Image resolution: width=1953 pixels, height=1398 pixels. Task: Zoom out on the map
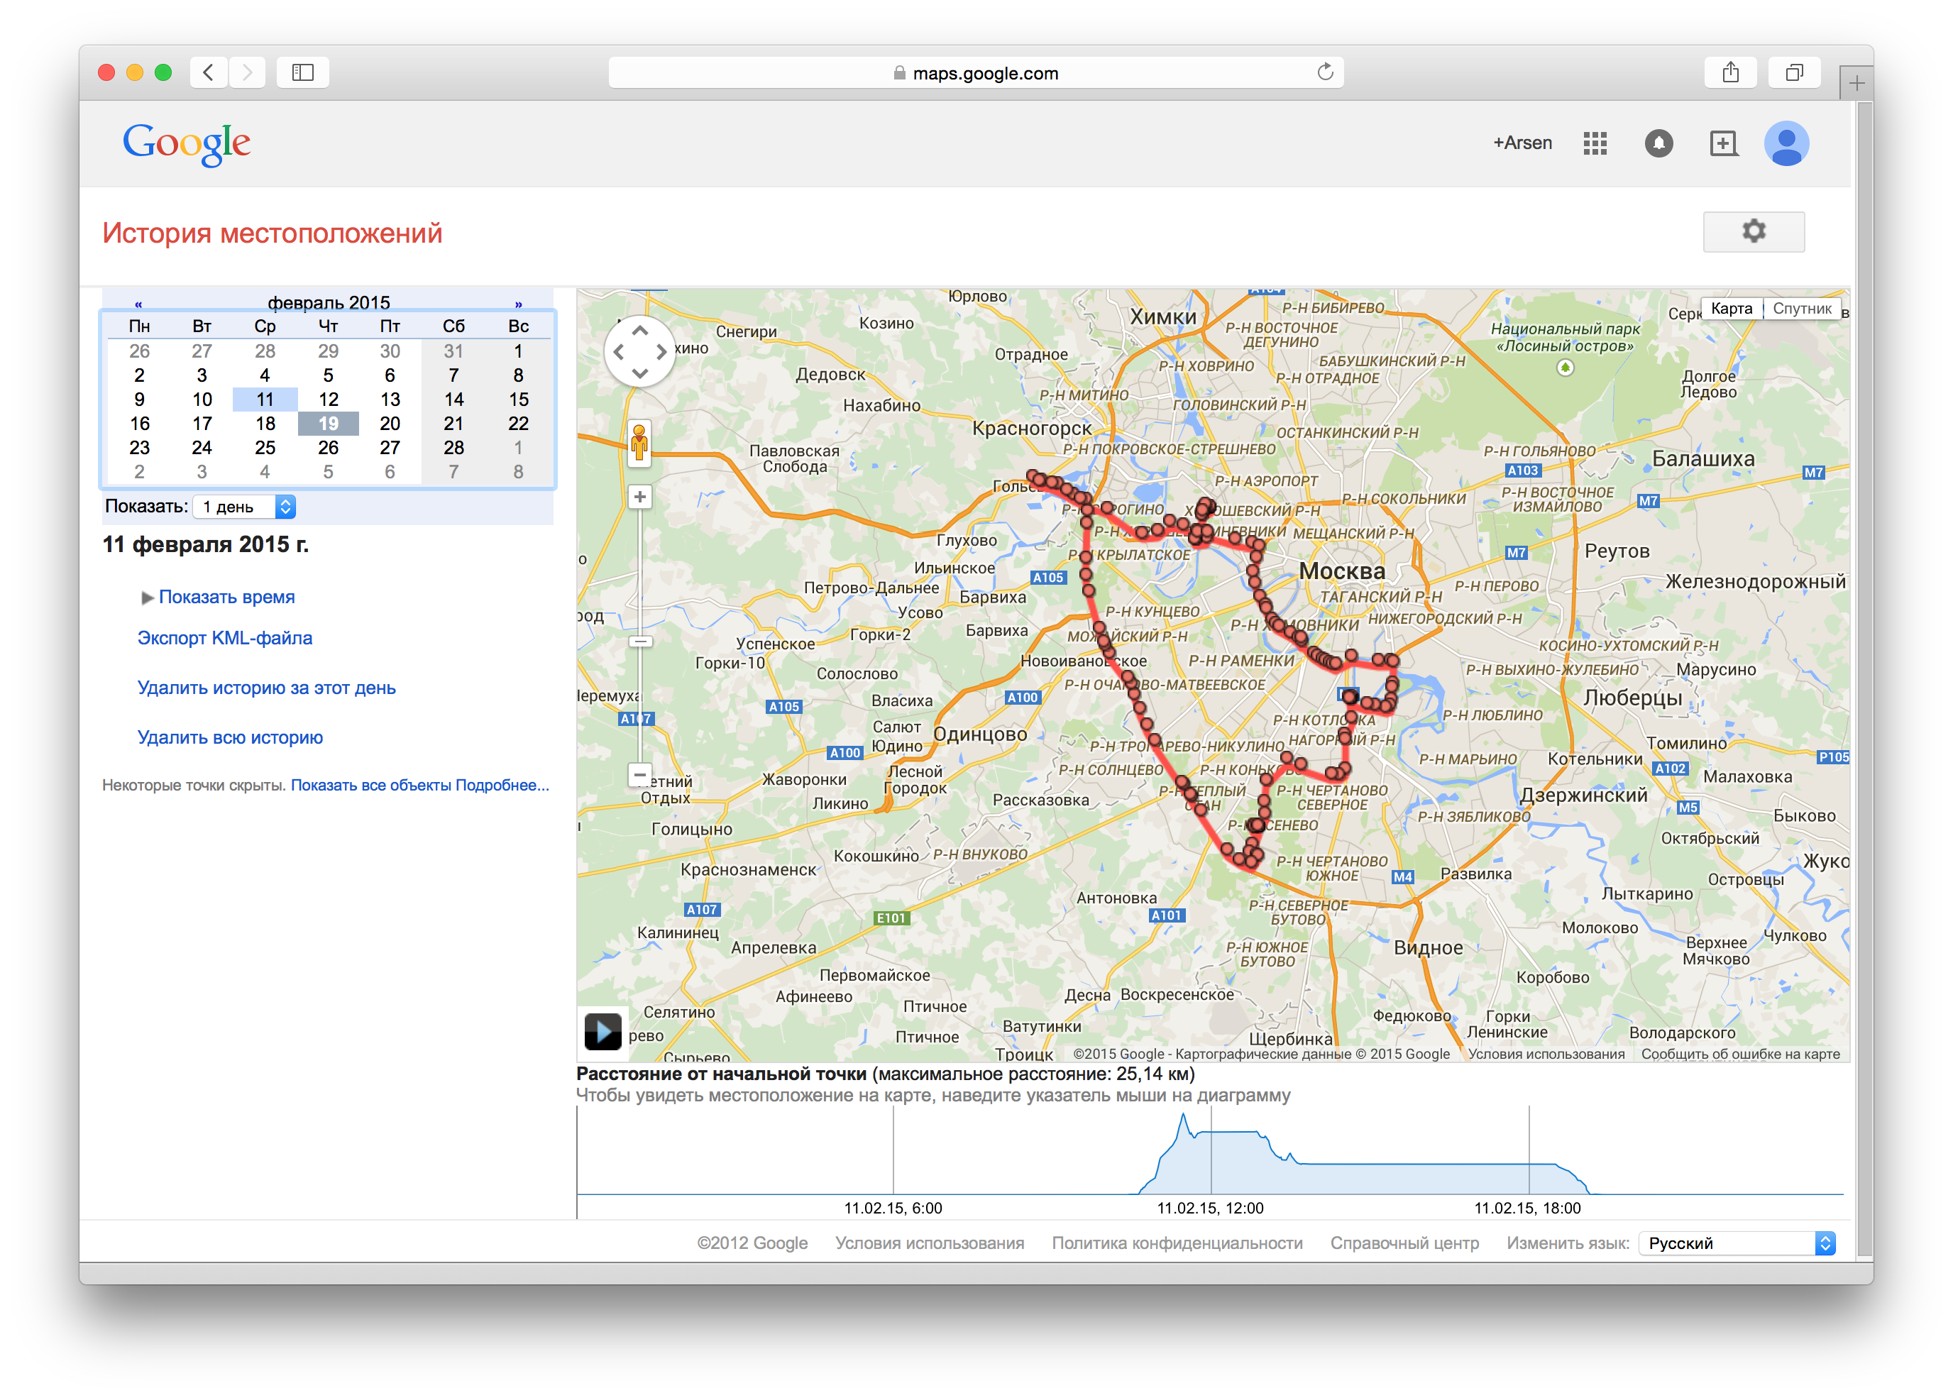[639, 775]
